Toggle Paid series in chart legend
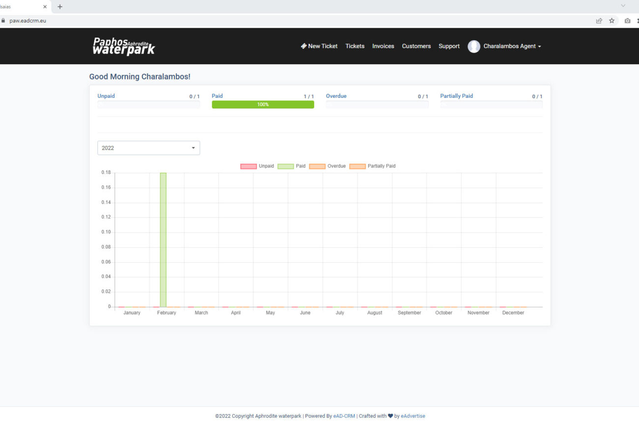Image resolution: width=639 pixels, height=426 pixels. click(291, 166)
